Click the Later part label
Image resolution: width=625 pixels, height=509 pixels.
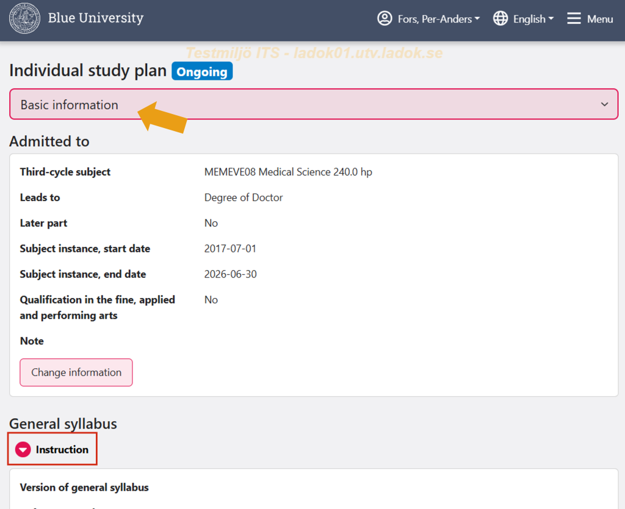pos(43,223)
